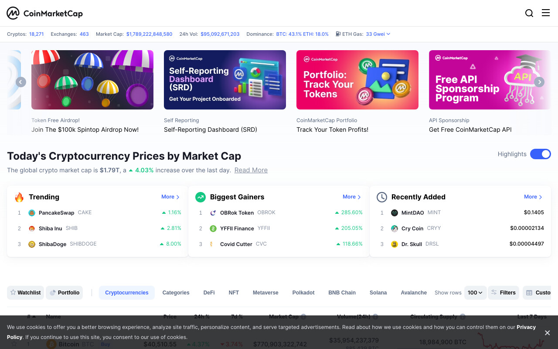
Task: Click the ShibaDoge coin icon
Action: click(32, 244)
